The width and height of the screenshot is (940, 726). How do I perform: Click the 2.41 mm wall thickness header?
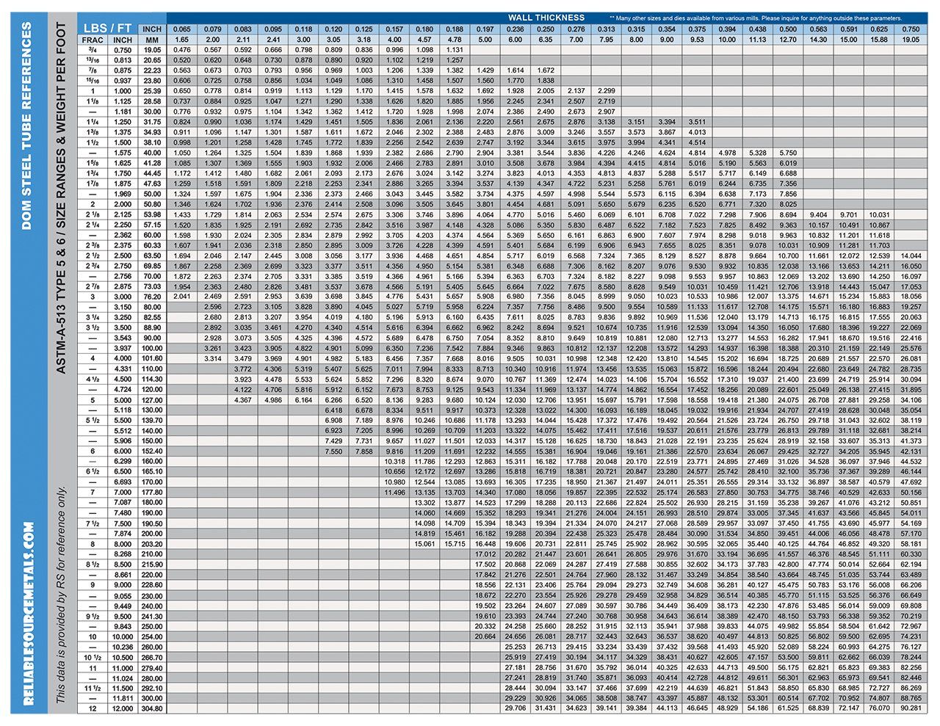(273, 40)
